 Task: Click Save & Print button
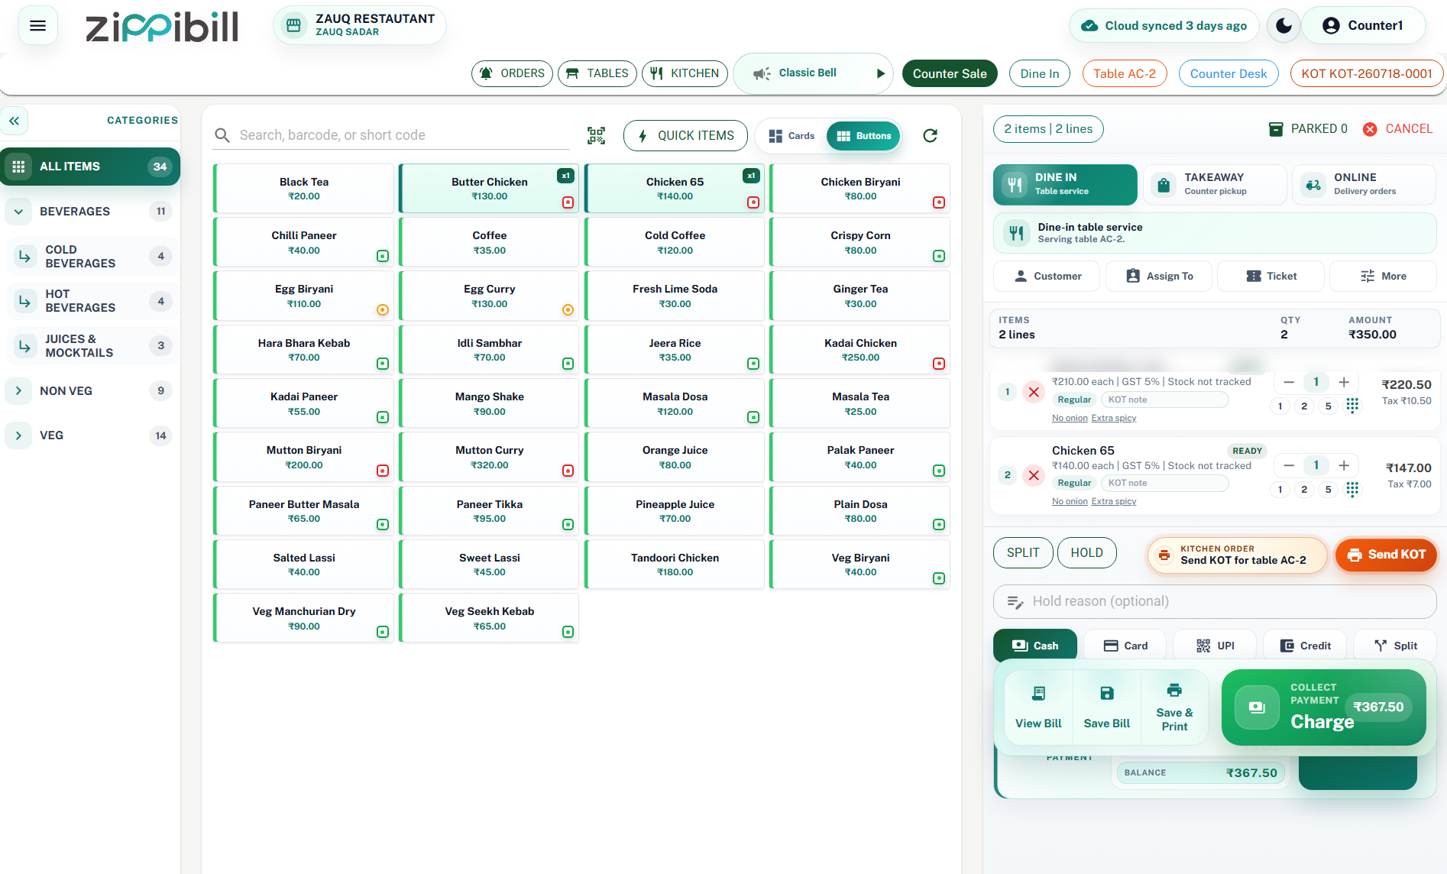[1174, 707]
